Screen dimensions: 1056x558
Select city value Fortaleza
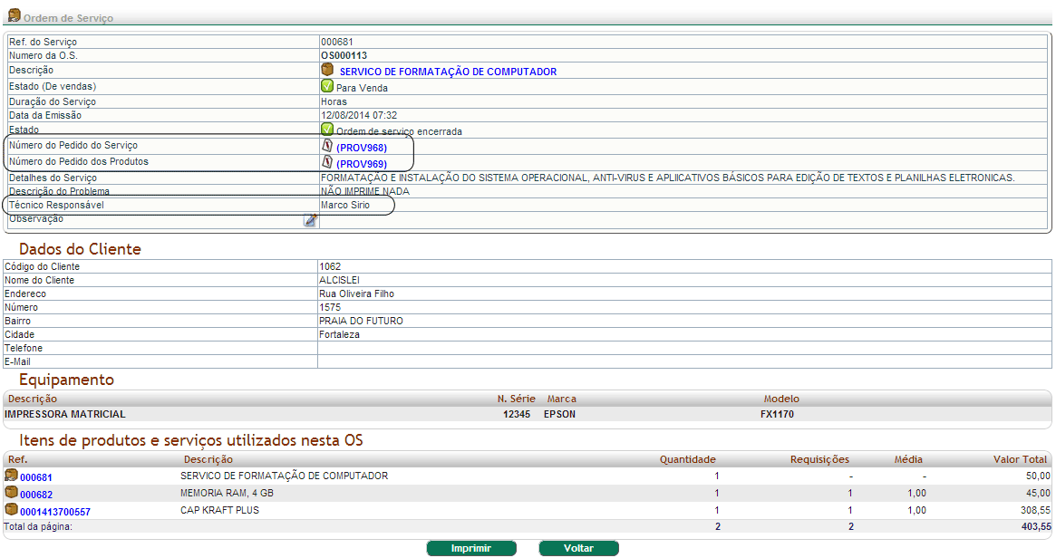(339, 334)
